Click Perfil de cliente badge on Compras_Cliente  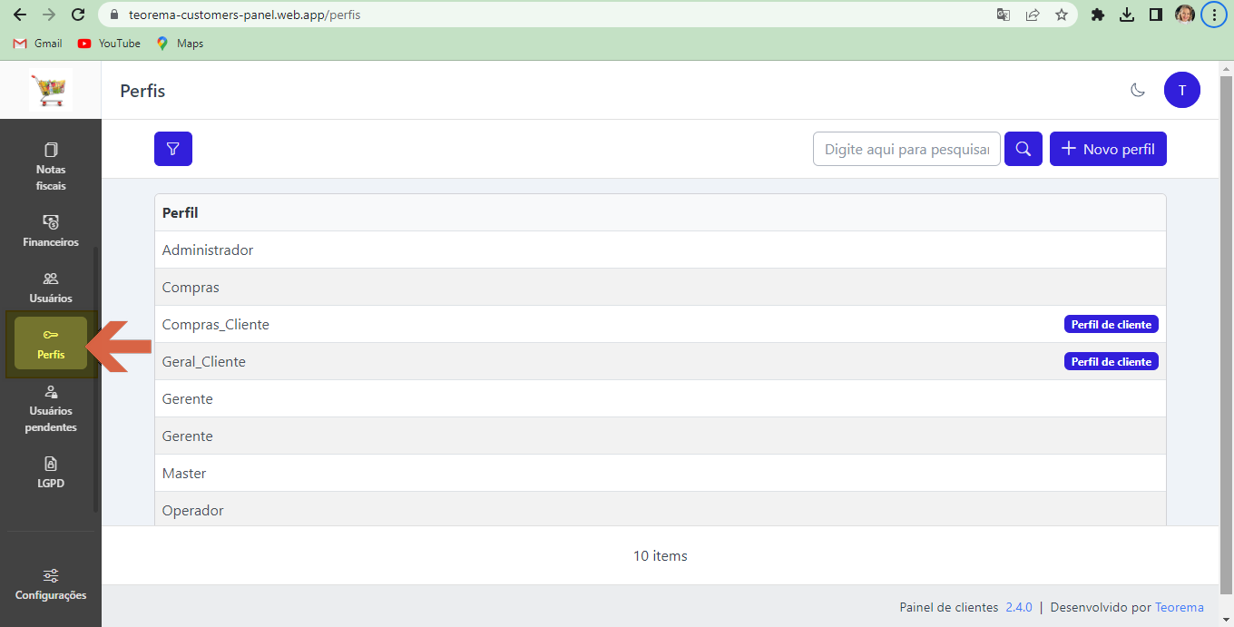click(x=1112, y=324)
